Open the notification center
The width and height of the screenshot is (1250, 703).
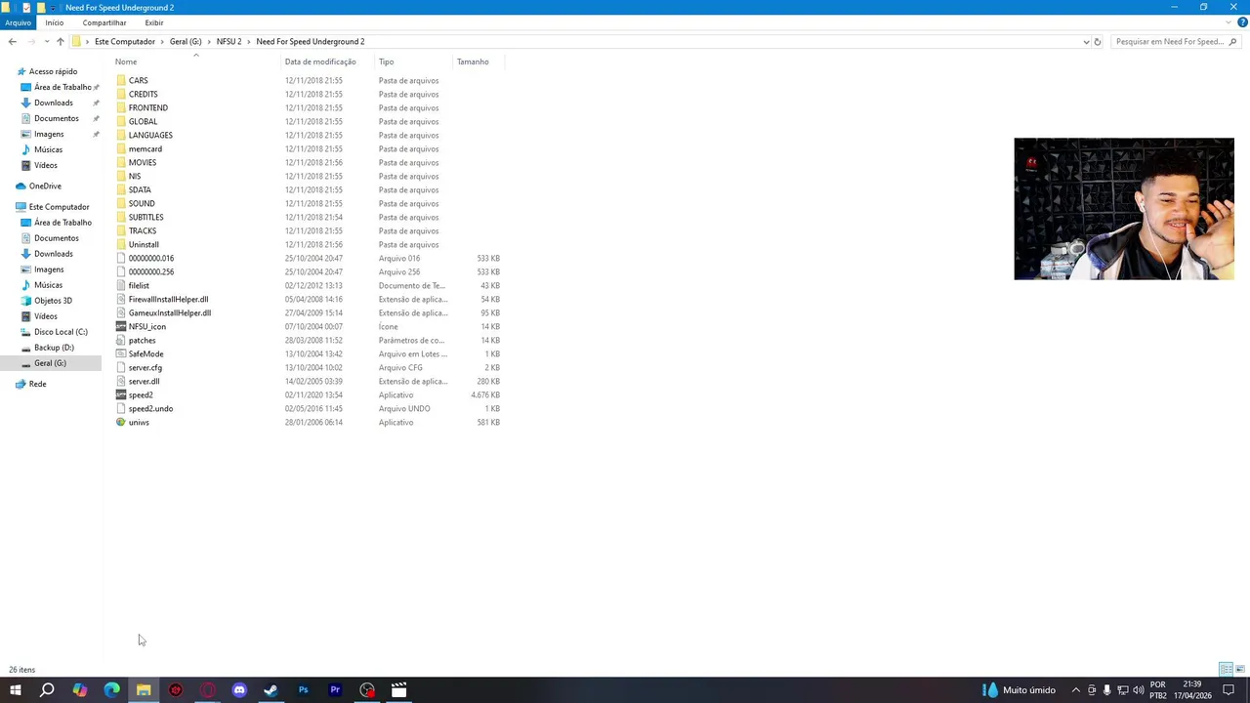[x=1229, y=690]
